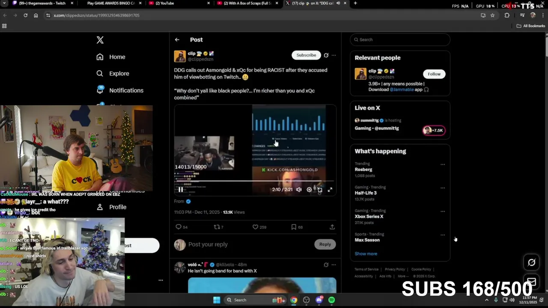This screenshot has width=548, height=308.
Task: Click the address bar URL
Action: 97,15
